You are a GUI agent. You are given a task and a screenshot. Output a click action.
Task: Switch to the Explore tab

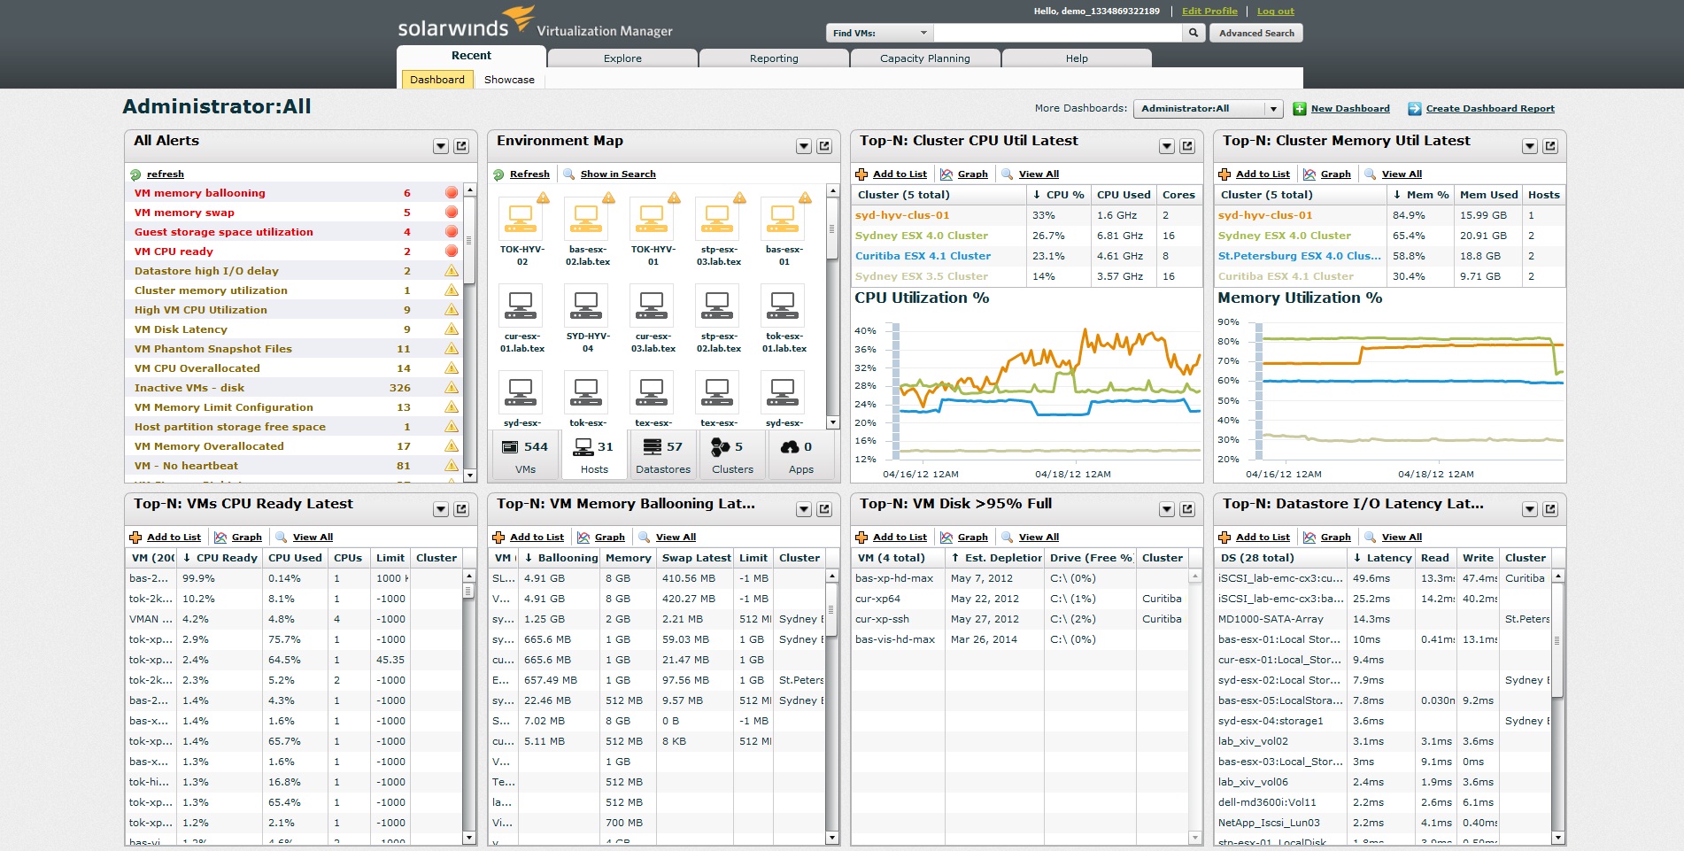(622, 58)
